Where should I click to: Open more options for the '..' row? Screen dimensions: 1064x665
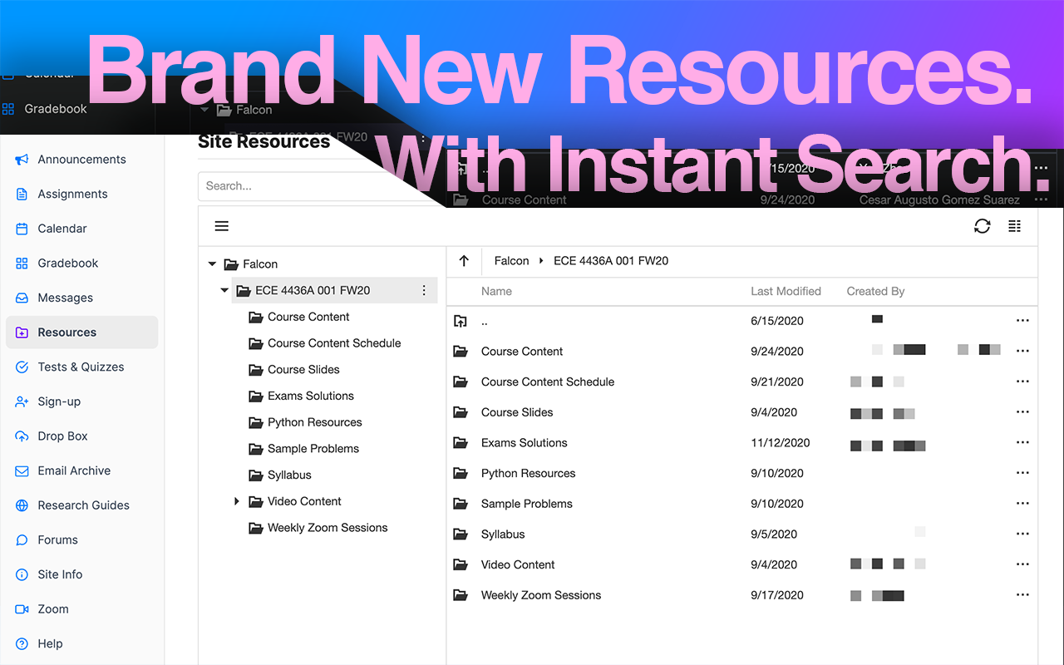click(x=1022, y=321)
